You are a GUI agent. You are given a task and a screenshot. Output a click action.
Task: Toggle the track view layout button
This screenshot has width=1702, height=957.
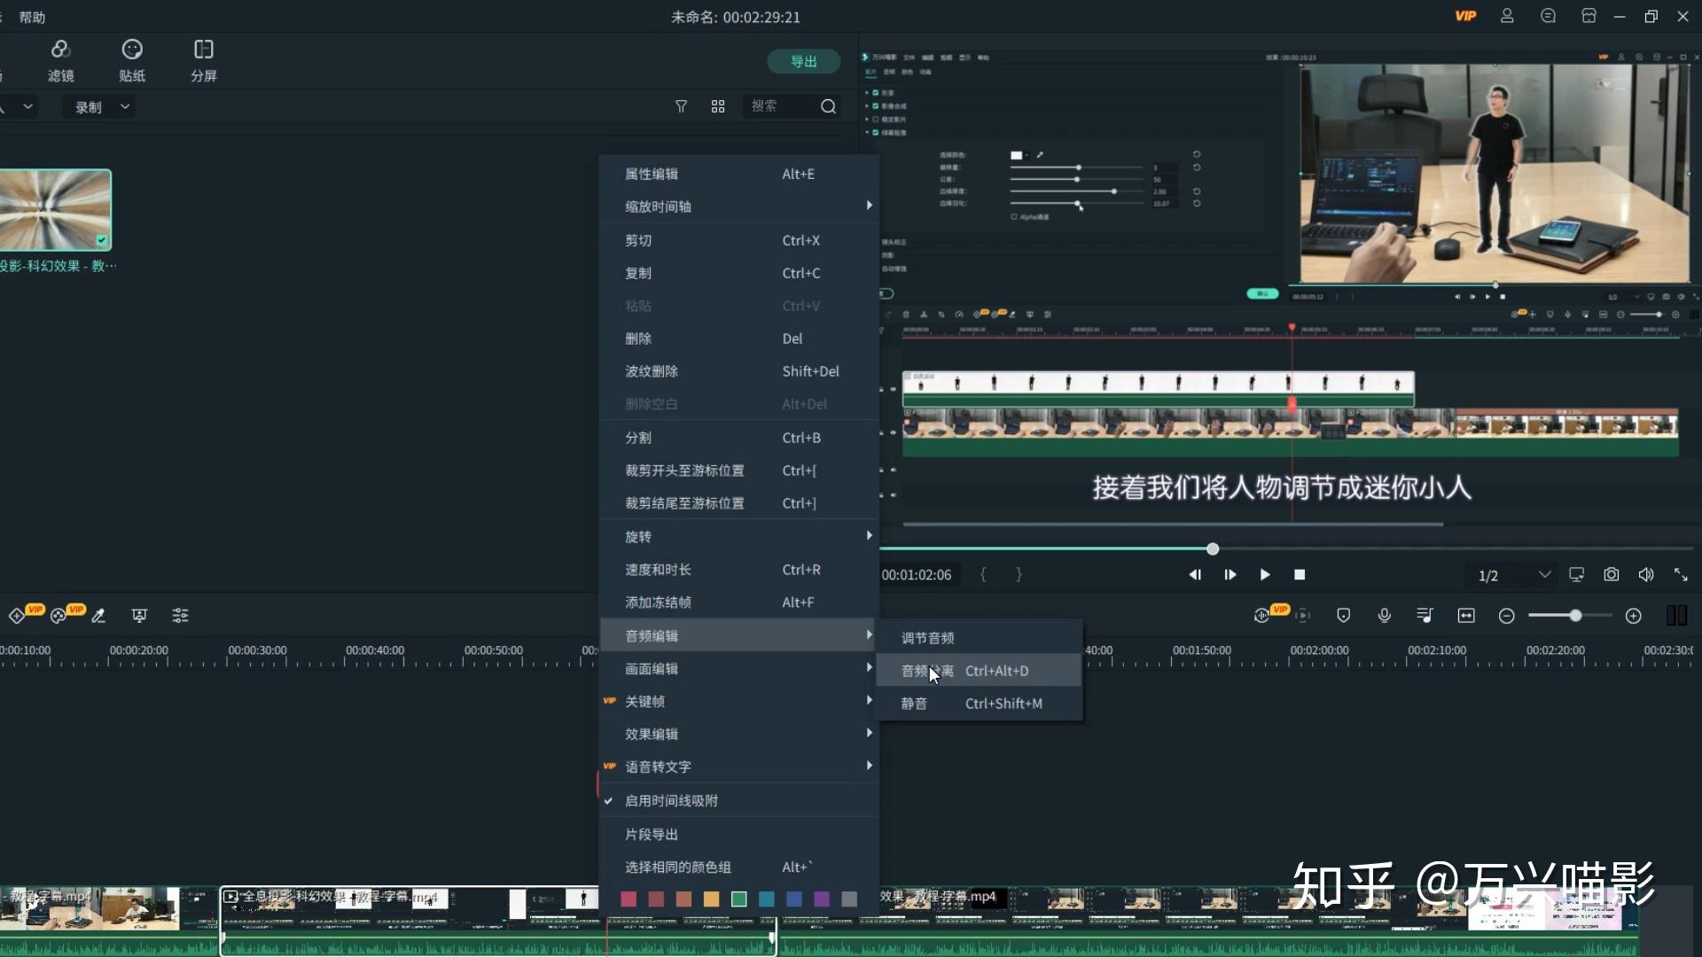[x=1676, y=615]
